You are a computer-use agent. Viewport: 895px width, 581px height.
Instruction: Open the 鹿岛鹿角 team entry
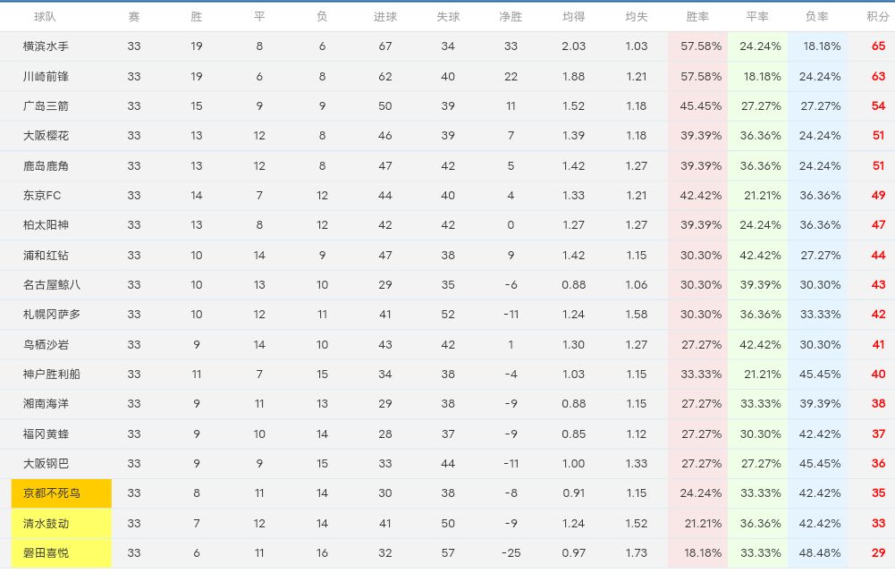[46, 166]
